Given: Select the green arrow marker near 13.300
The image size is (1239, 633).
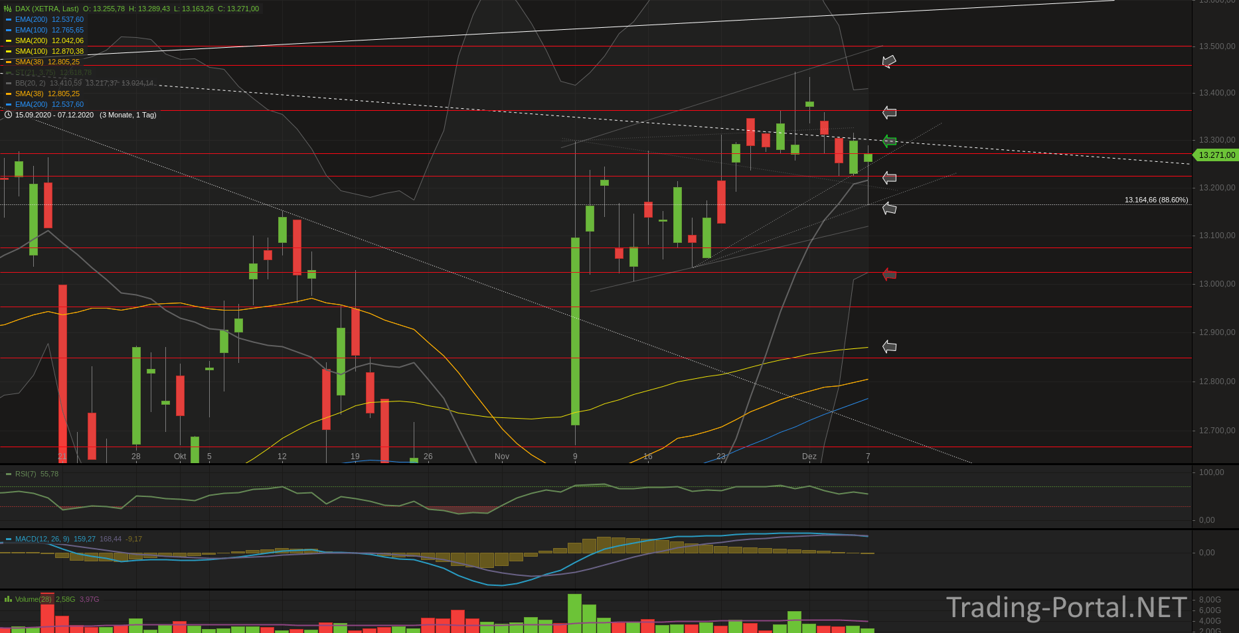Looking at the screenshot, I should (x=889, y=141).
